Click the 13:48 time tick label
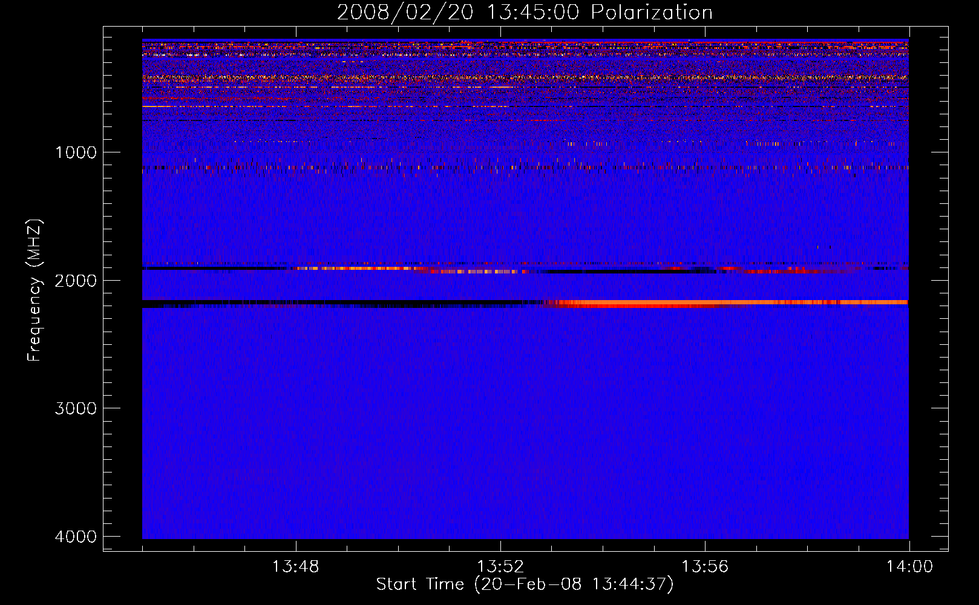This screenshot has width=979, height=605. point(295,567)
